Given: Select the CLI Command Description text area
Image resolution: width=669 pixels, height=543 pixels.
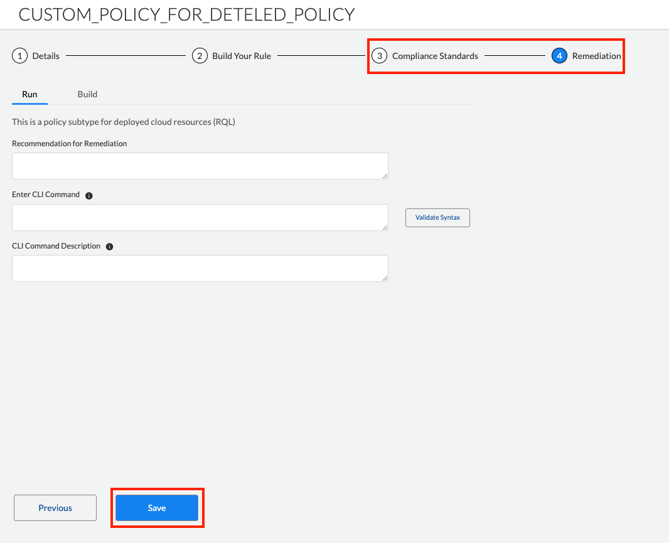Looking at the screenshot, I should [200, 268].
